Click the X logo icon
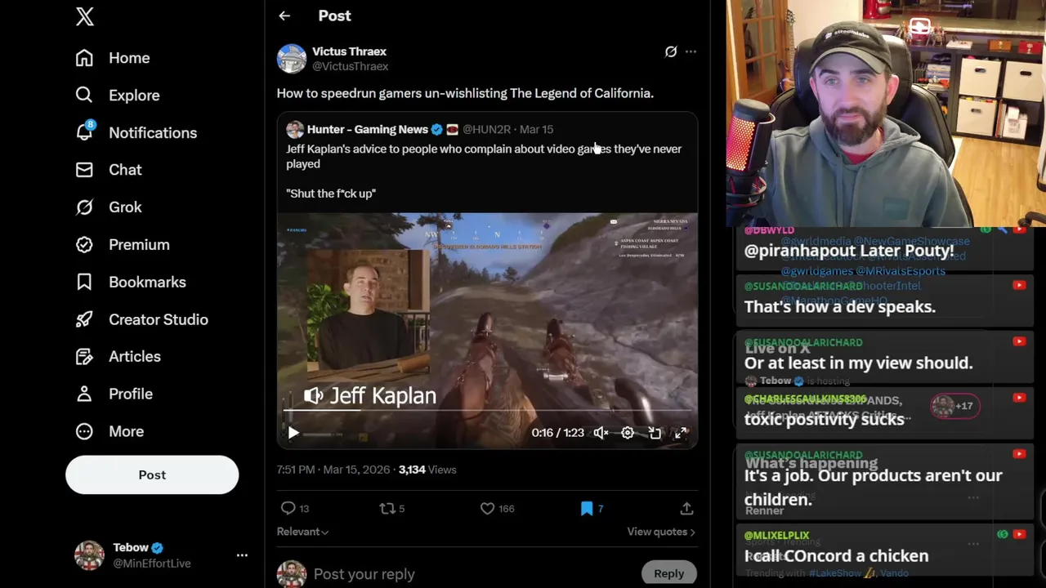This screenshot has width=1046, height=588. 85,16
